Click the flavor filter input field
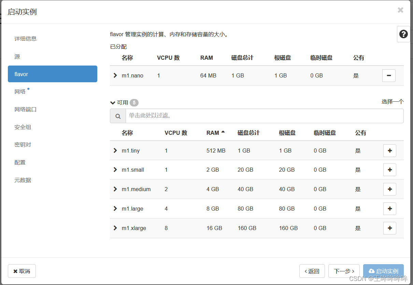The width and height of the screenshot is (413, 285). (239, 116)
